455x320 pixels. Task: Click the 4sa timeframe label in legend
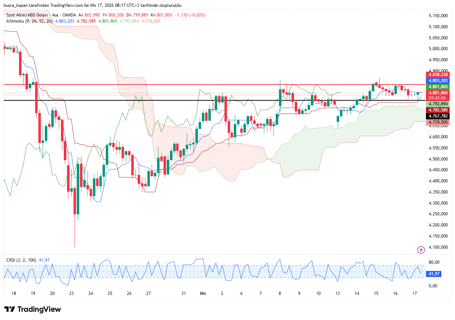pos(55,15)
